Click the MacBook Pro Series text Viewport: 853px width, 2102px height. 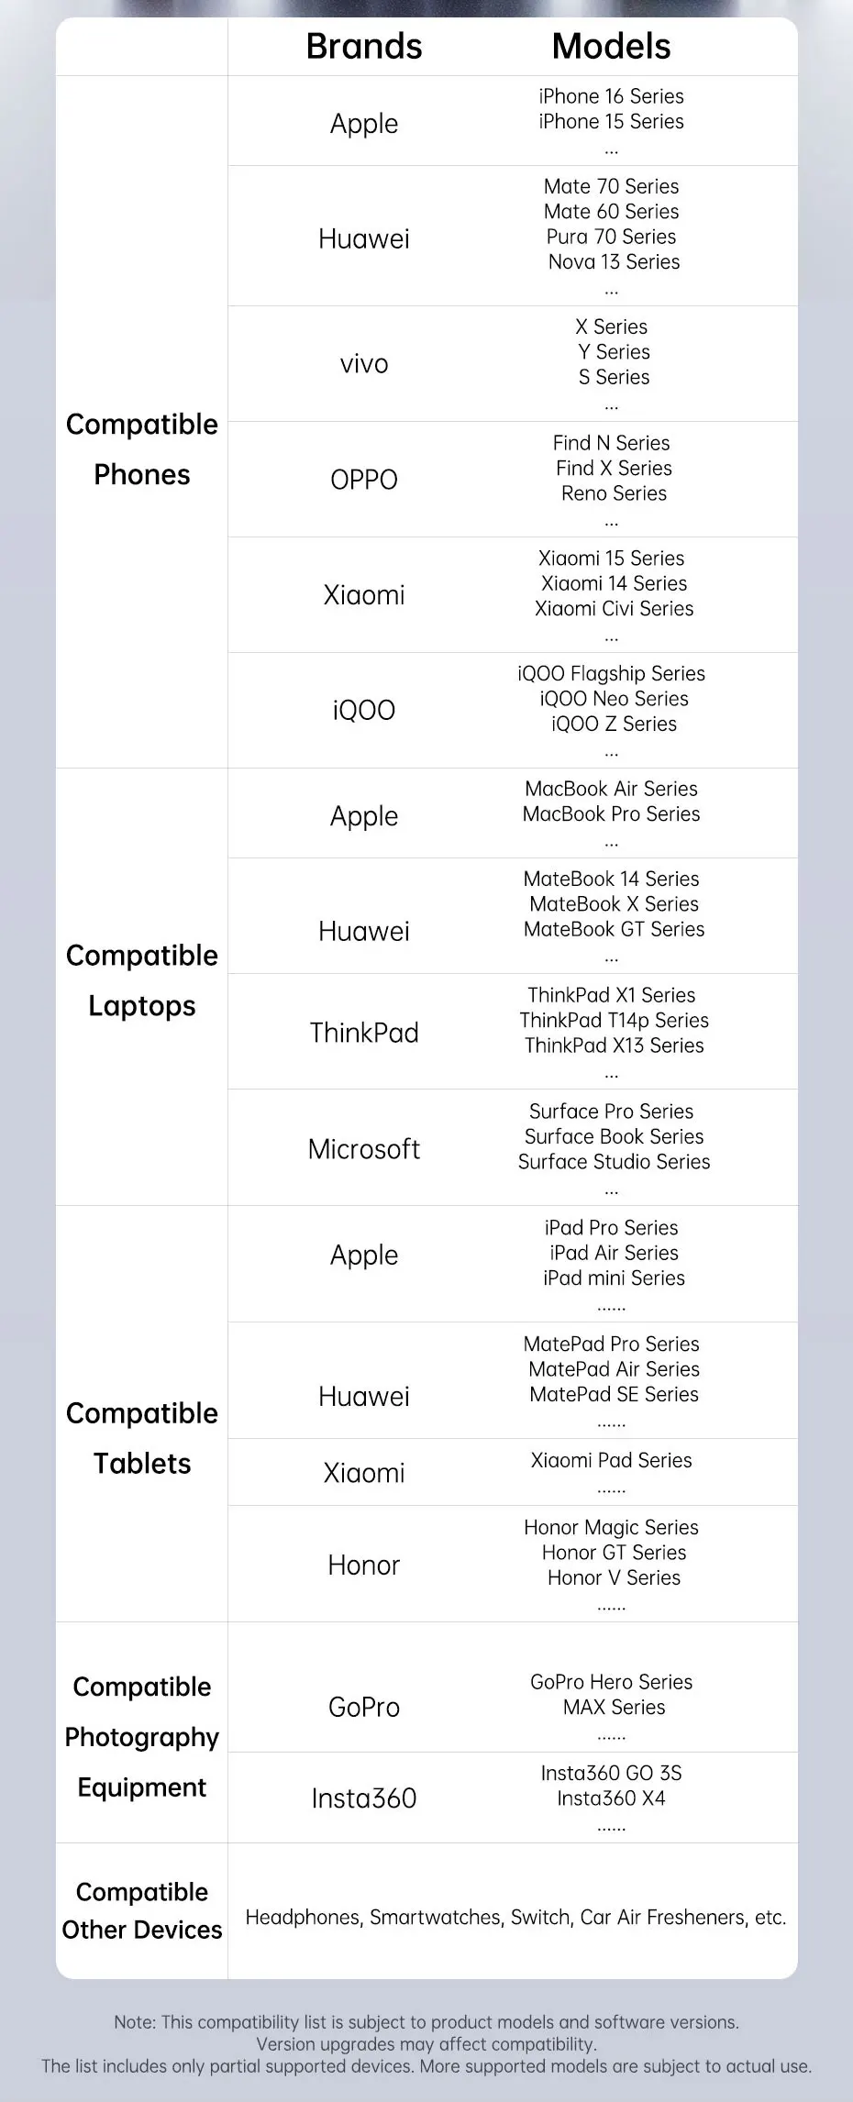coord(611,814)
